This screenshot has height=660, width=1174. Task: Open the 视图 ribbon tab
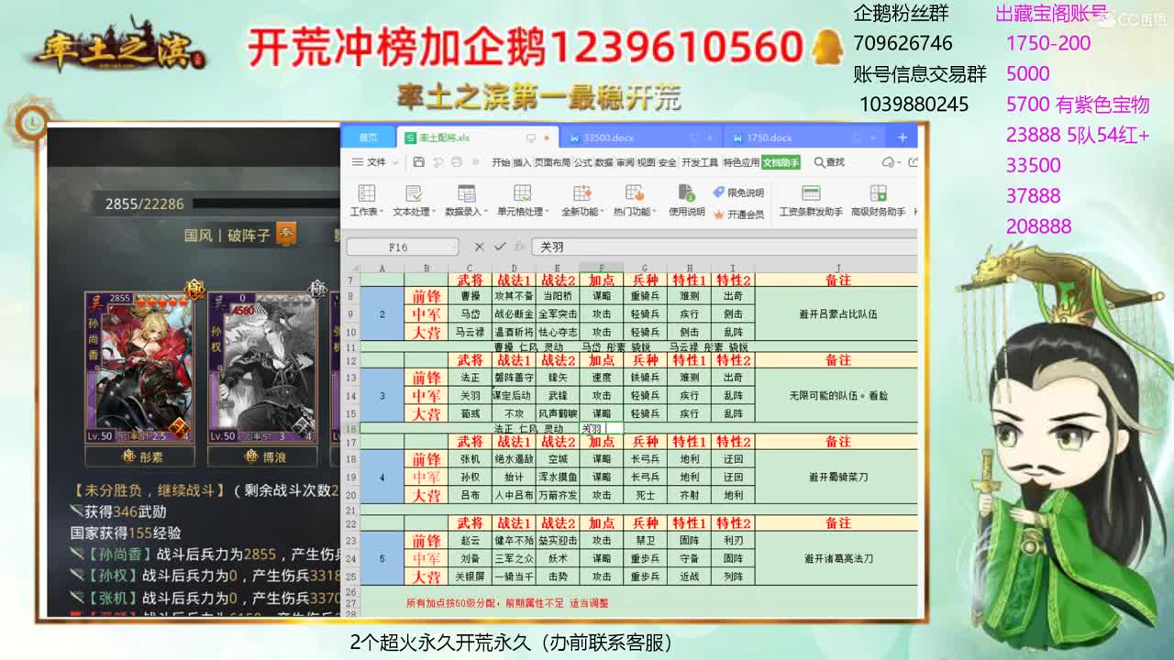[x=646, y=162]
